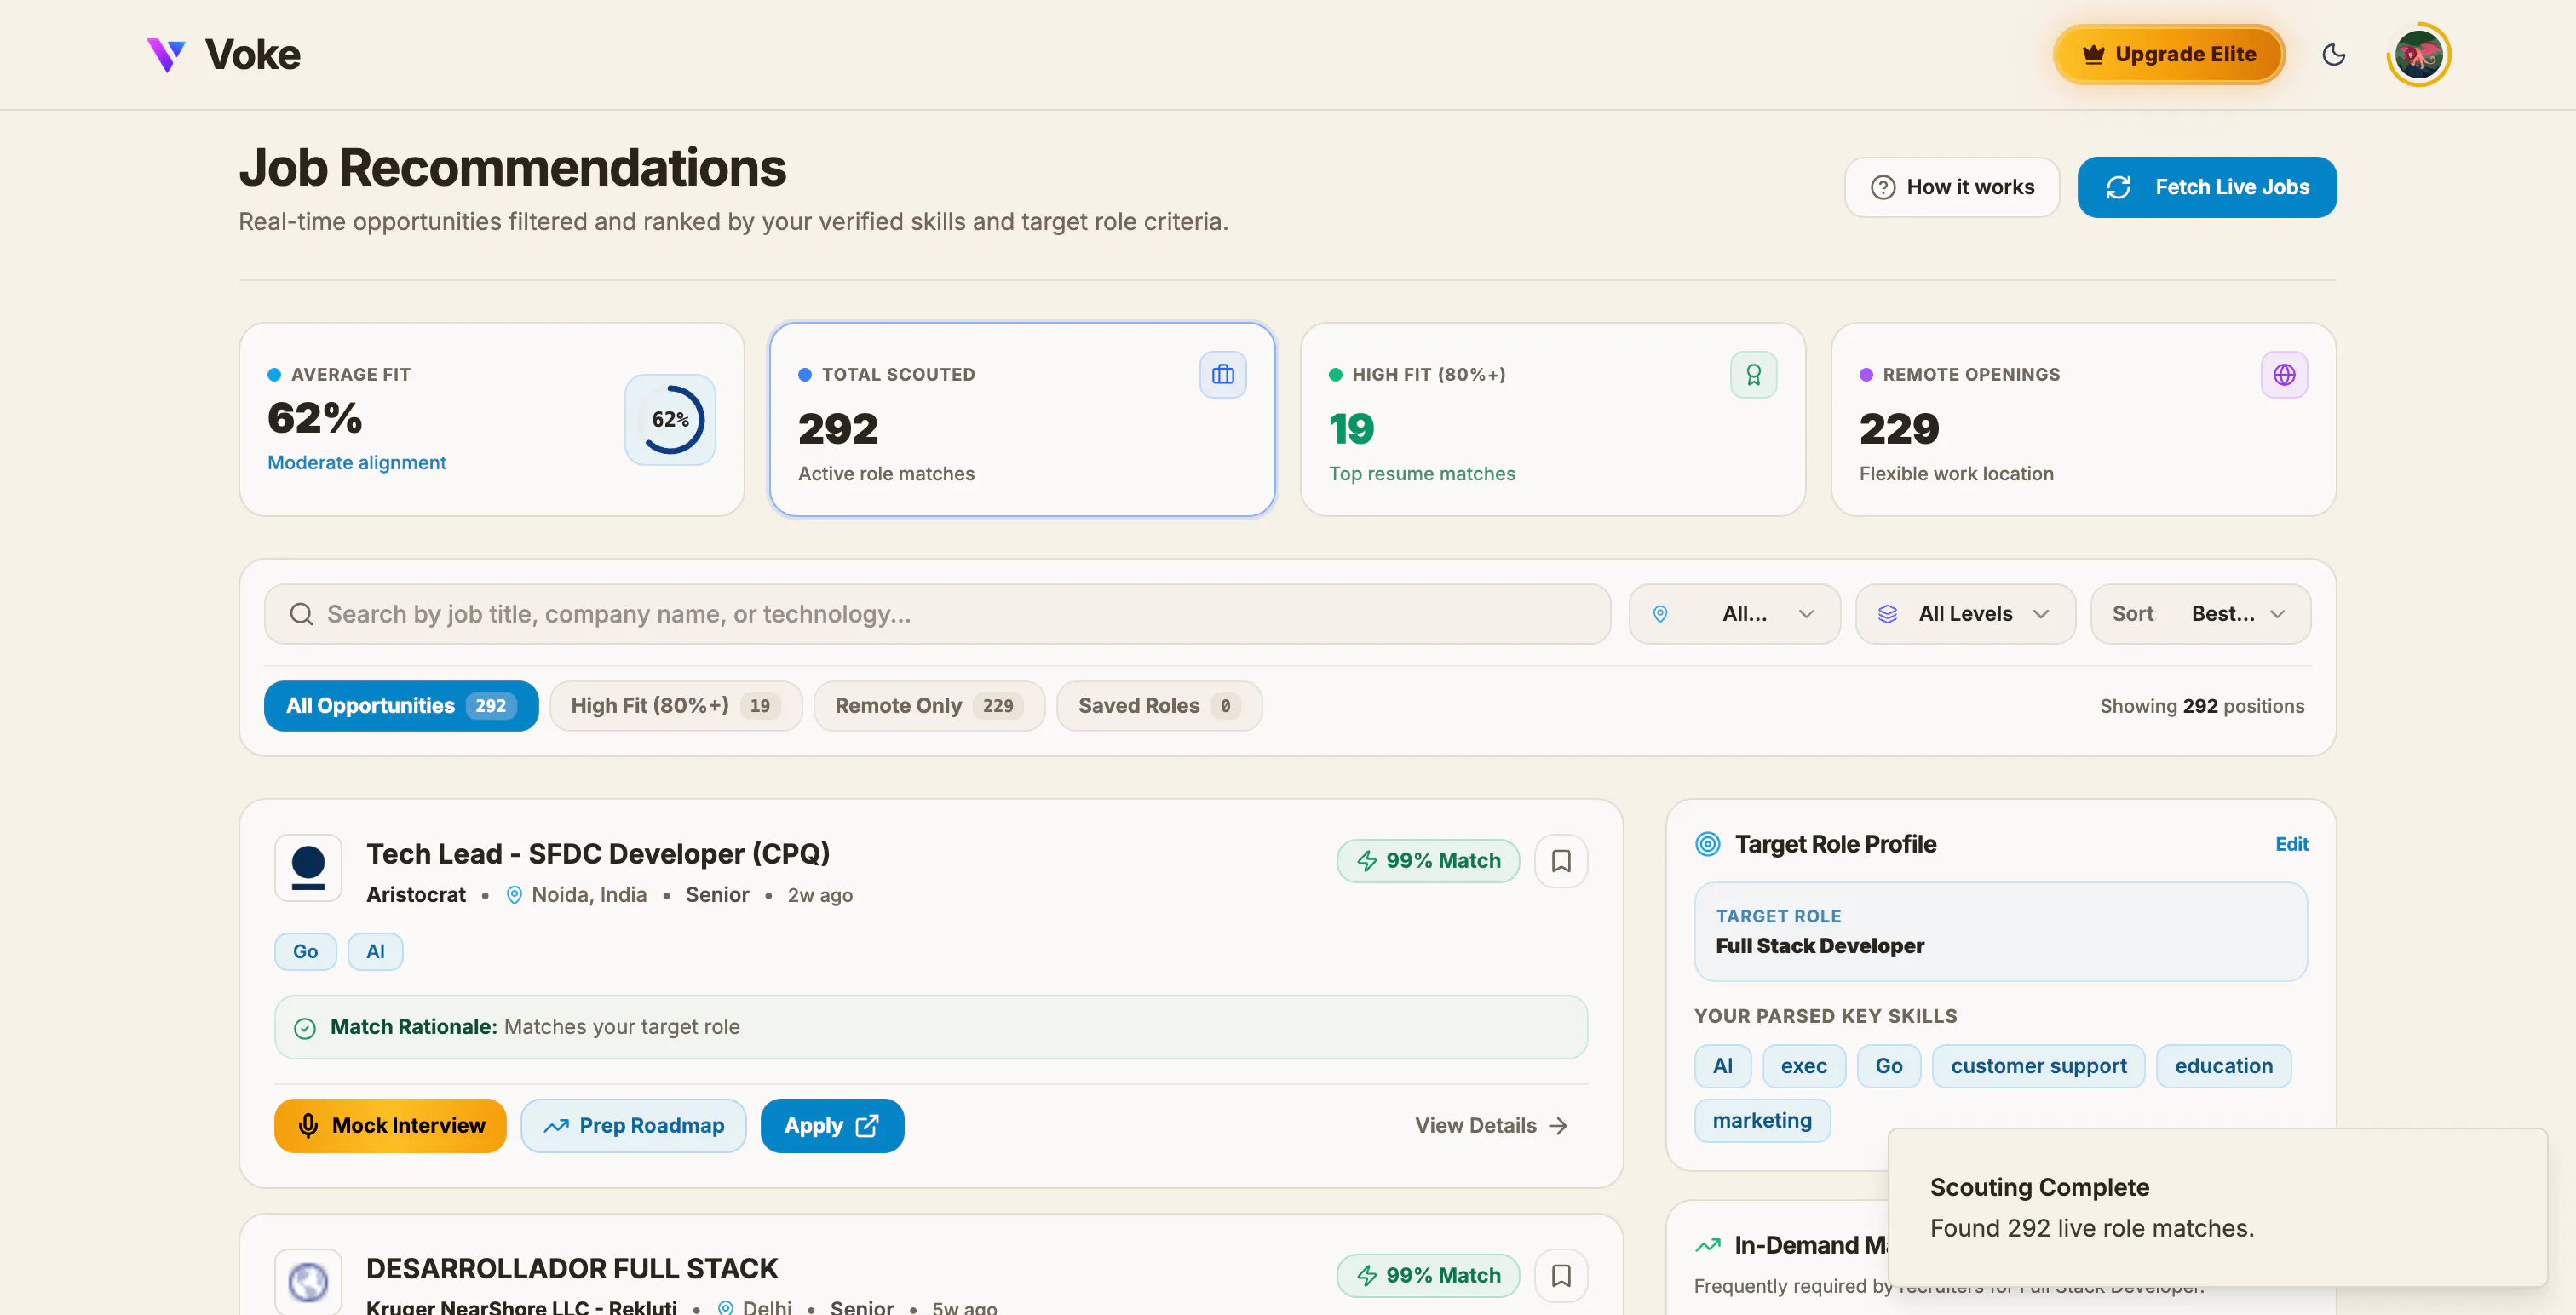
Task: Click the Go tag on Tech Lead job
Action: tap(305, 951)
